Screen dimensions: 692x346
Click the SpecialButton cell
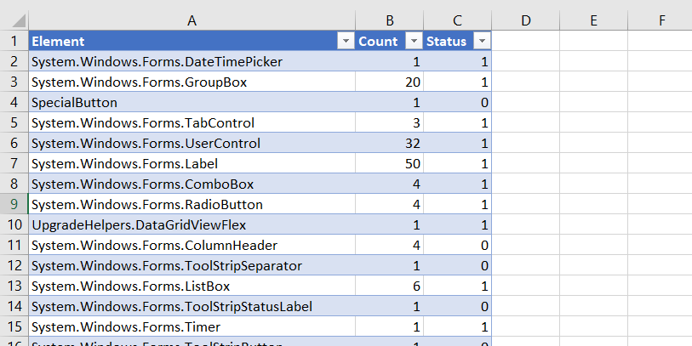coord(192,102)
